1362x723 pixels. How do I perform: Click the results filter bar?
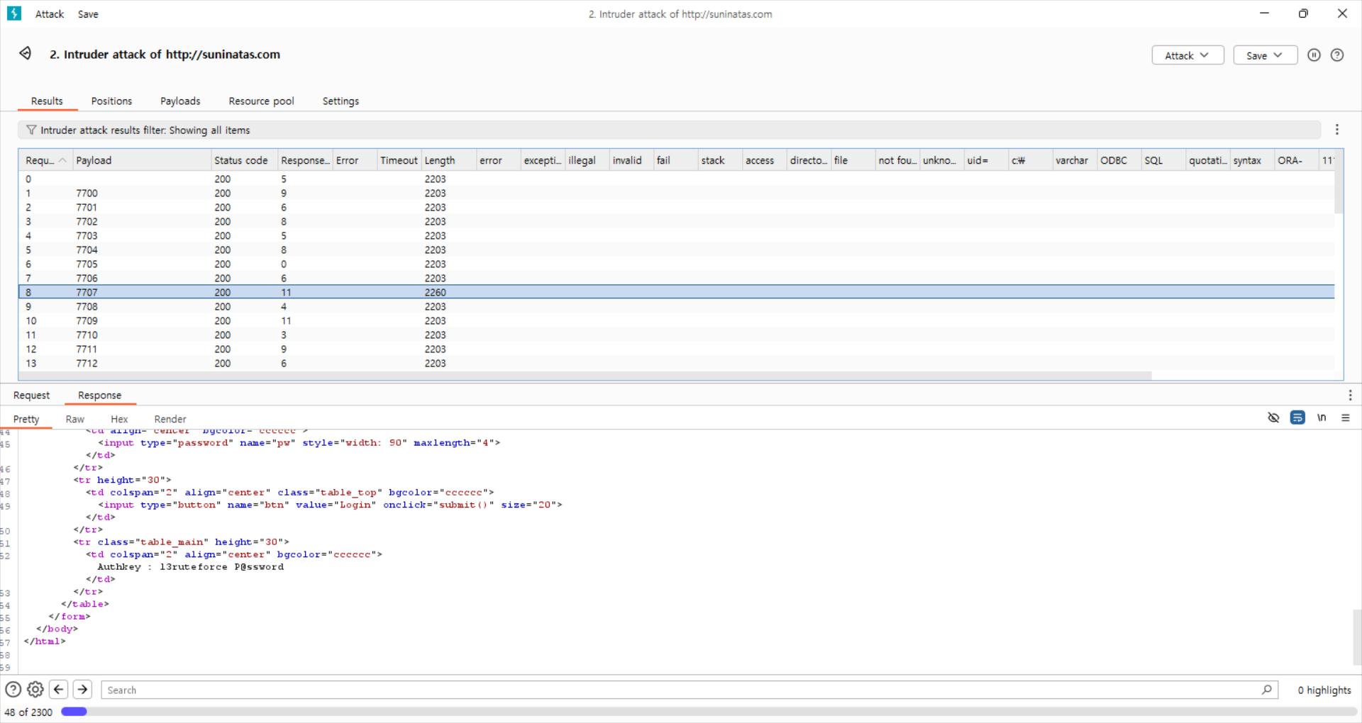coord(669,130)
